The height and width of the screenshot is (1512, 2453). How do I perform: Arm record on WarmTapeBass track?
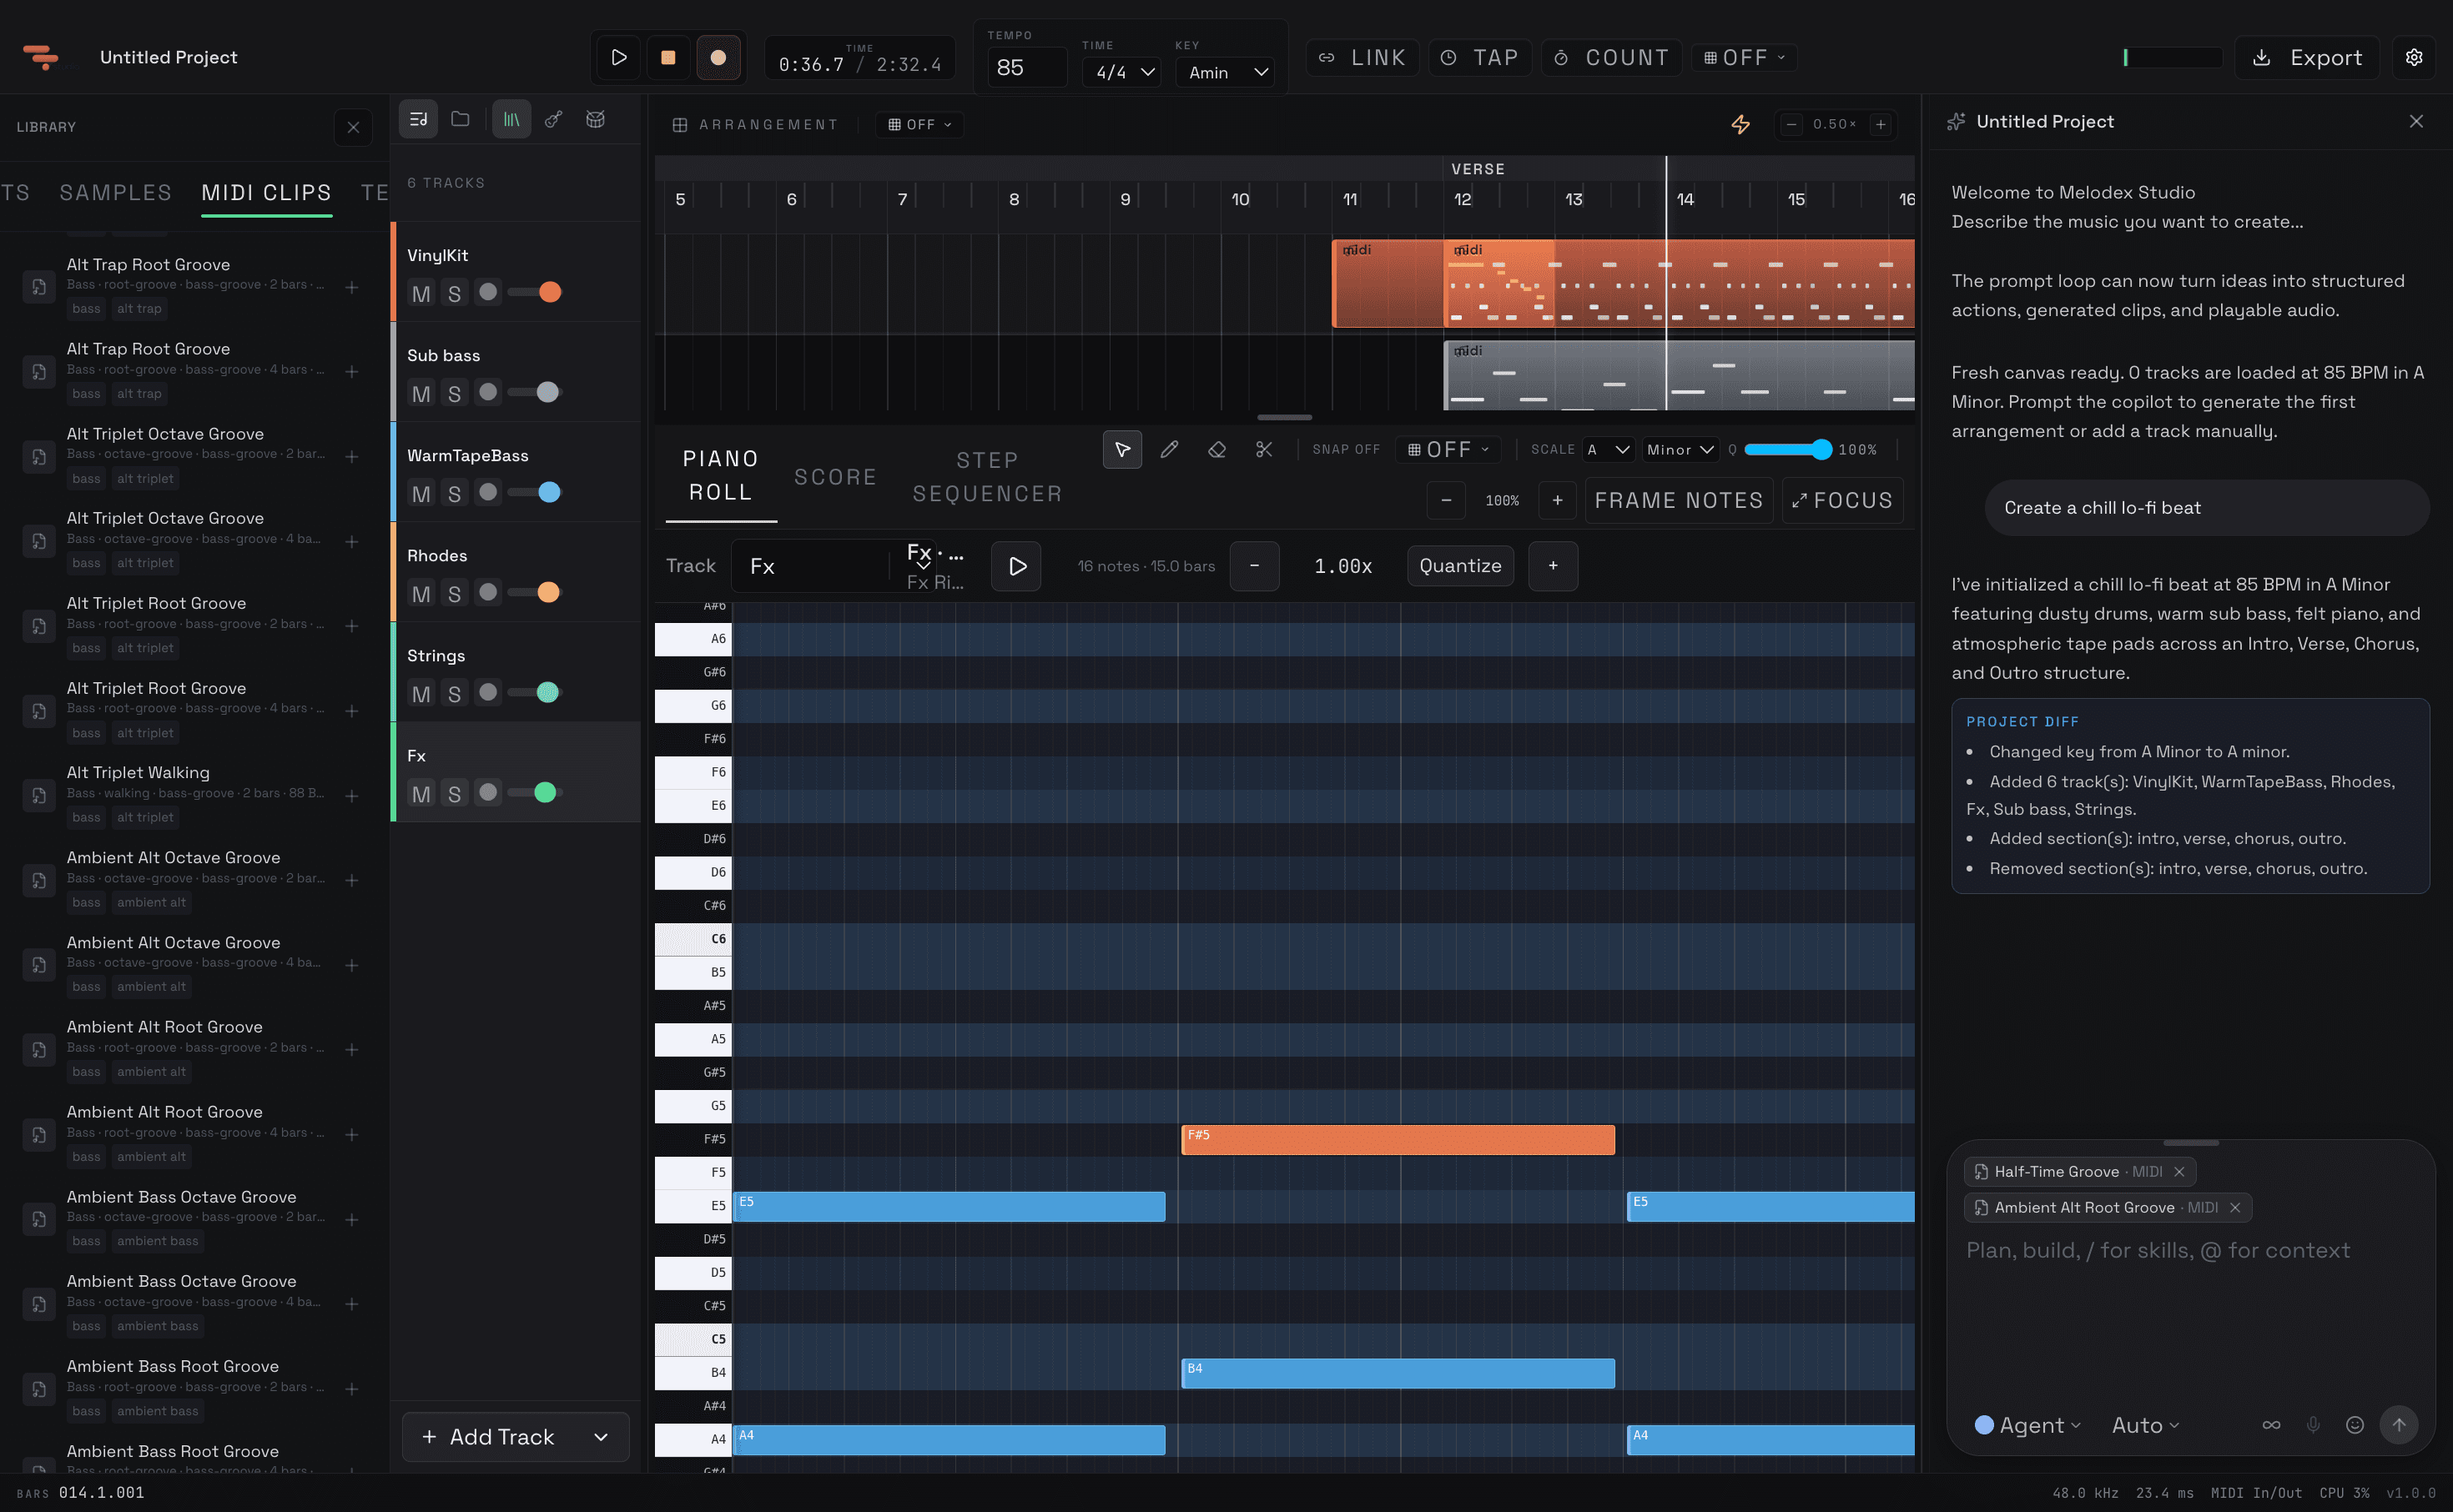(x=487, y=492)
